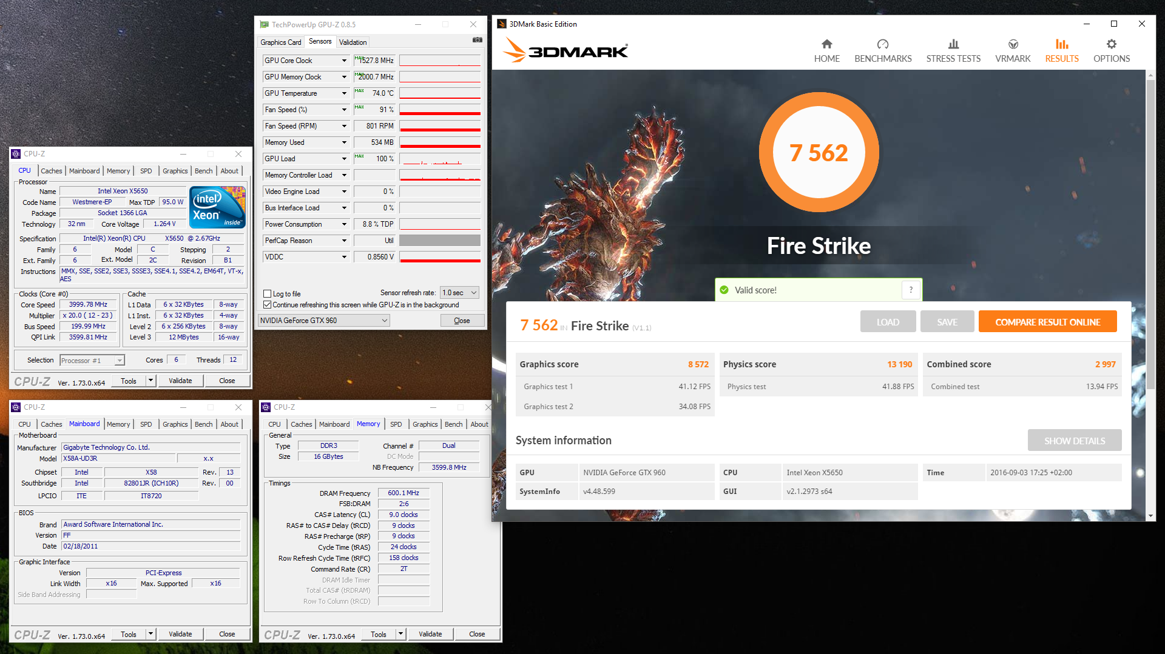1165x654 pixels.
Task: Click Compare Result Online button
Action: [1047, 322]
